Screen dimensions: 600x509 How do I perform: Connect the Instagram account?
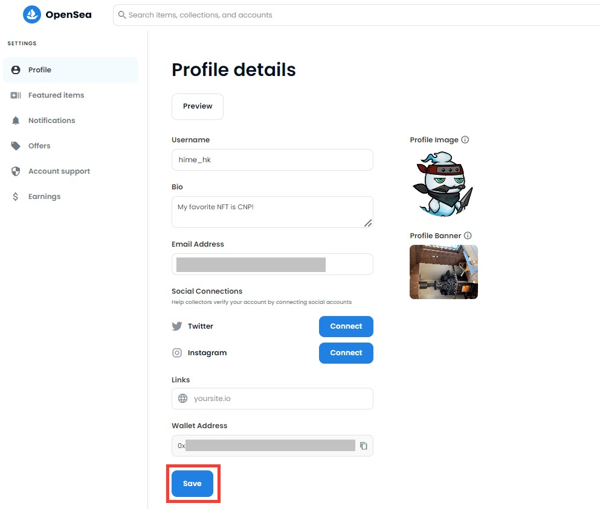pos(346,353)
